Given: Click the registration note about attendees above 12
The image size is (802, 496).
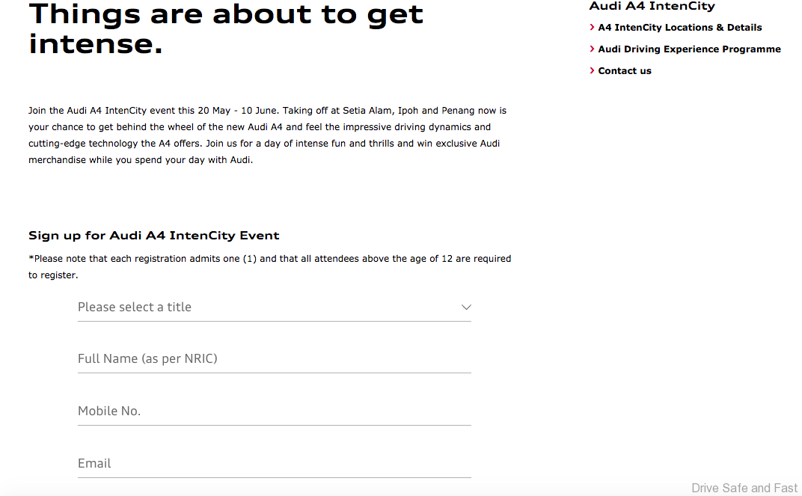Looking at the screenshot, I should pyautogui.click(x=269, y=266).
